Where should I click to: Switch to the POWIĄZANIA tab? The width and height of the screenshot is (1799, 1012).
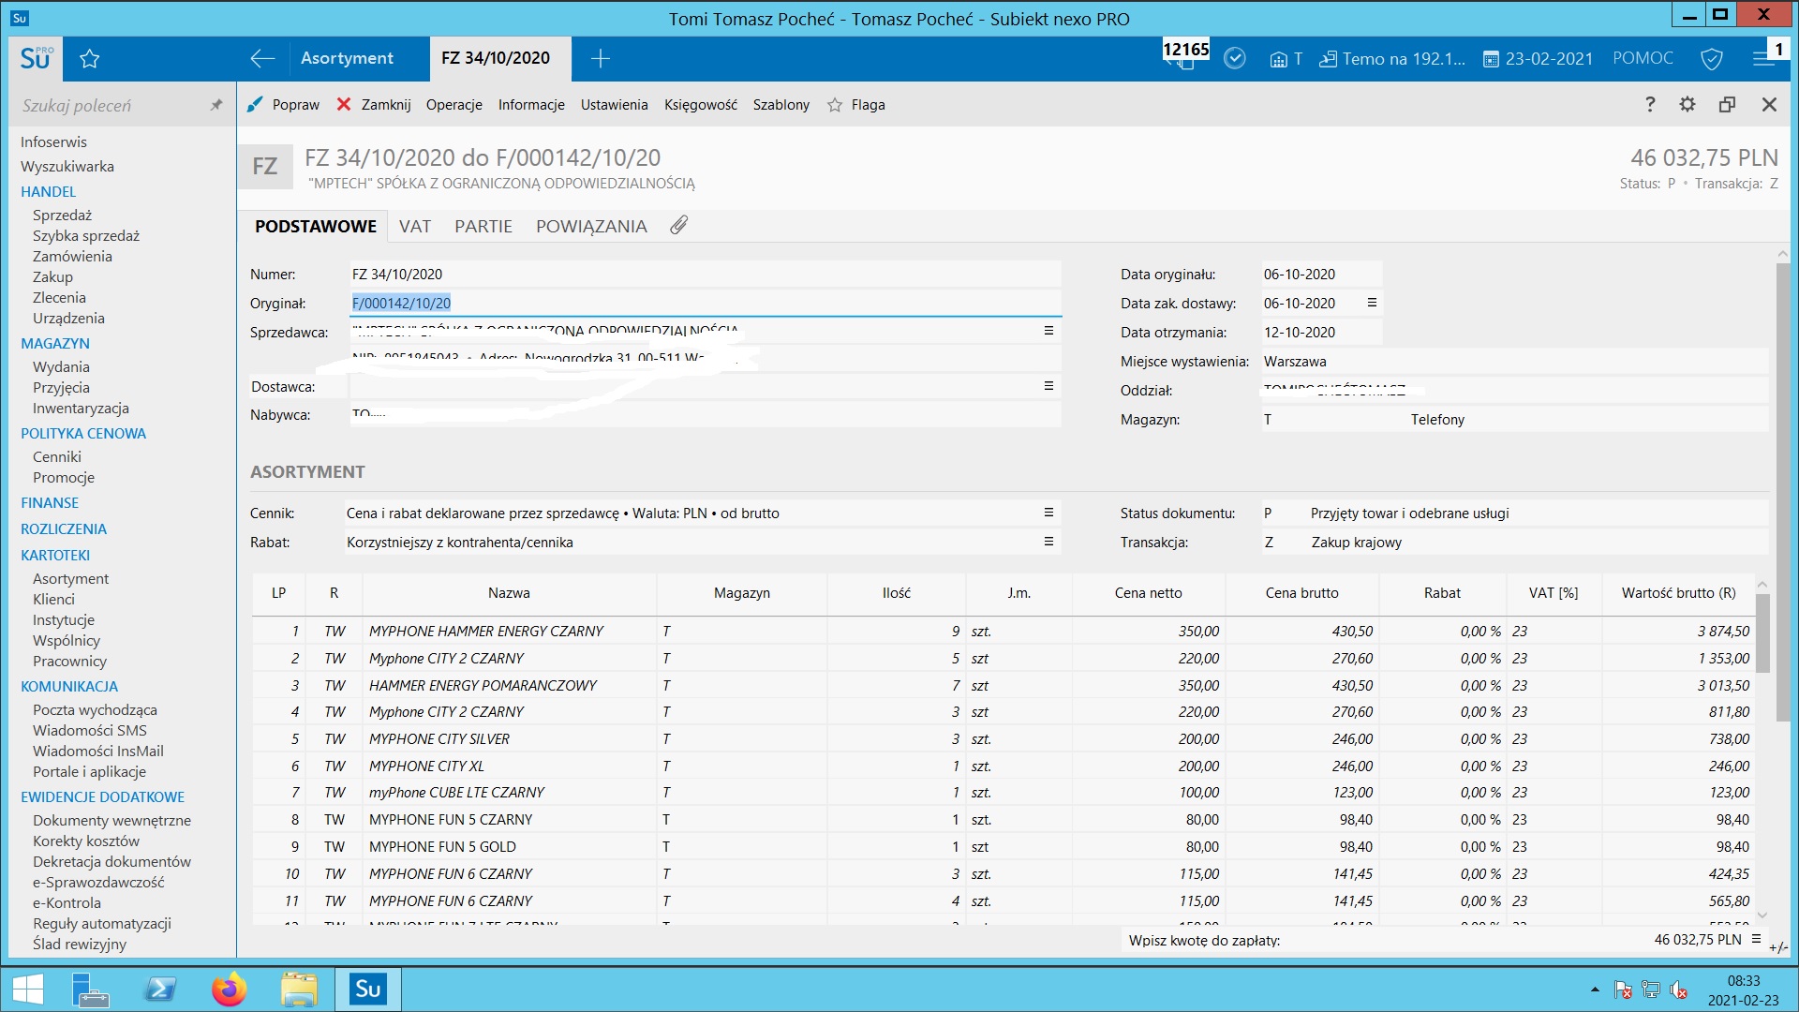coord(591,226)
